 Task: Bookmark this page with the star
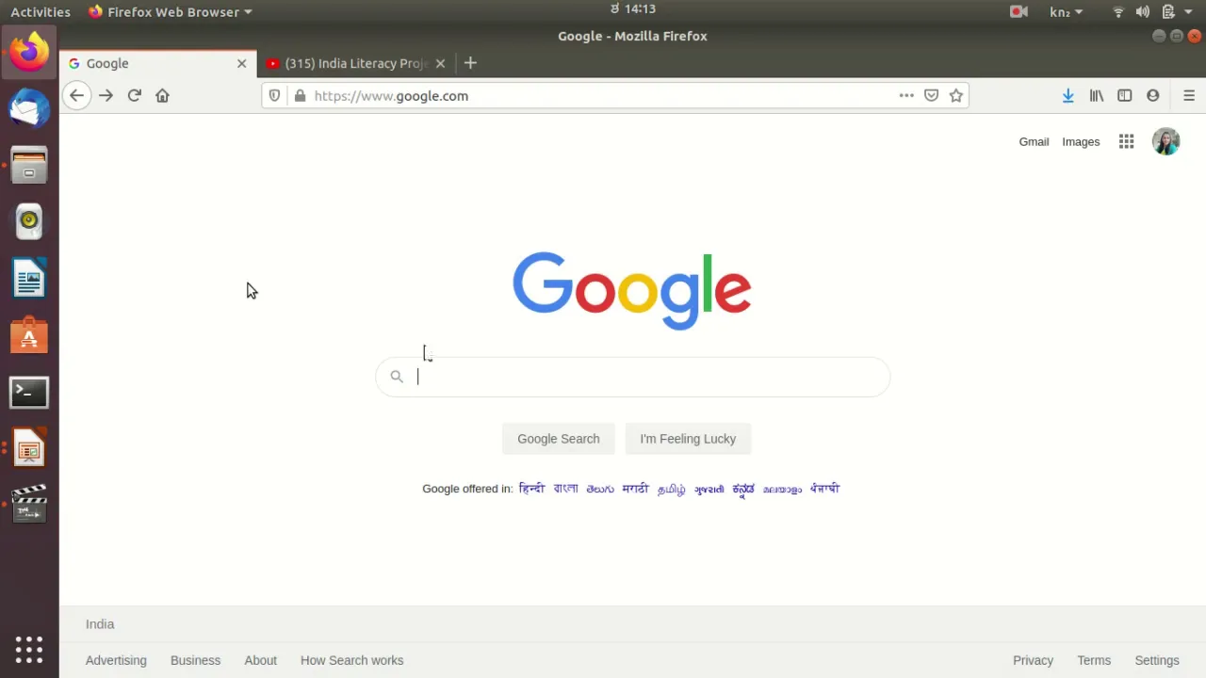[x=956, y=95]
